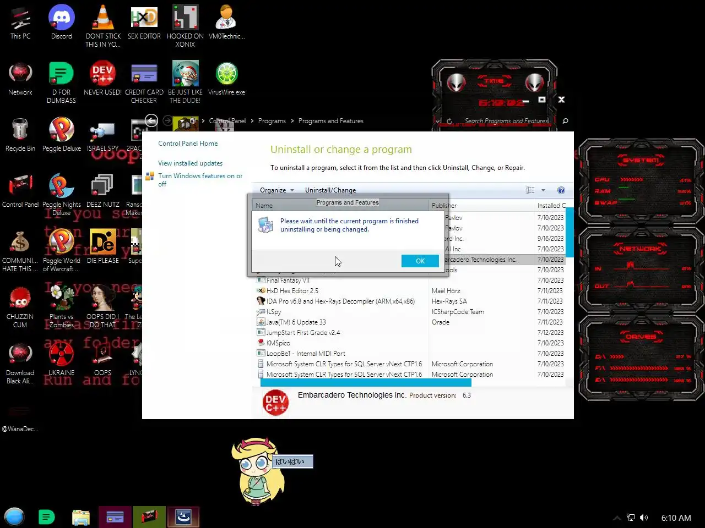Sort by the Installed On column header
The height and width of the screenshot is (528, 705).
(x=551, y=205)
